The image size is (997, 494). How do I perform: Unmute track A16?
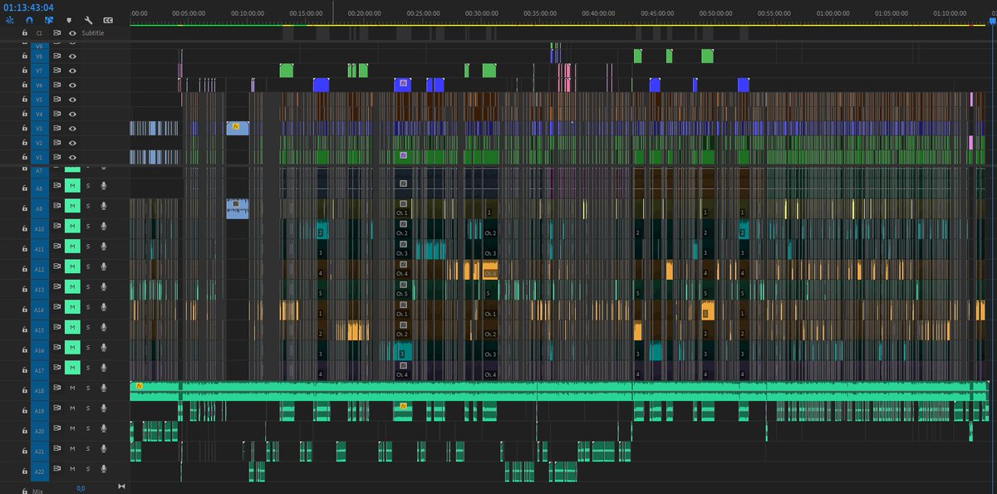pos(72,349)
